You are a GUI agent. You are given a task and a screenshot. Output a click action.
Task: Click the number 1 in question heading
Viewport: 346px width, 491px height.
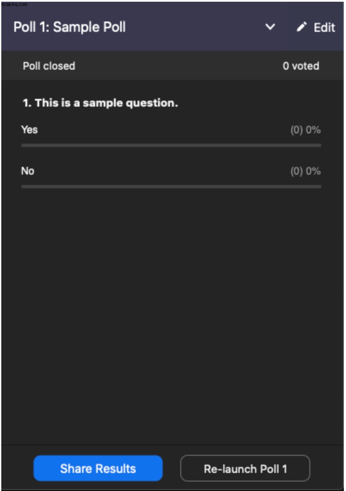point(26,103)
